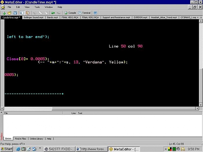Switch to the CandleTime.mq4 tab

[x=11, y=18]
